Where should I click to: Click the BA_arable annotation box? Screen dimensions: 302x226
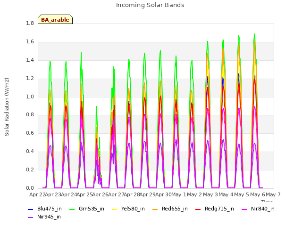pyautogui.click(x=55, y=19)
